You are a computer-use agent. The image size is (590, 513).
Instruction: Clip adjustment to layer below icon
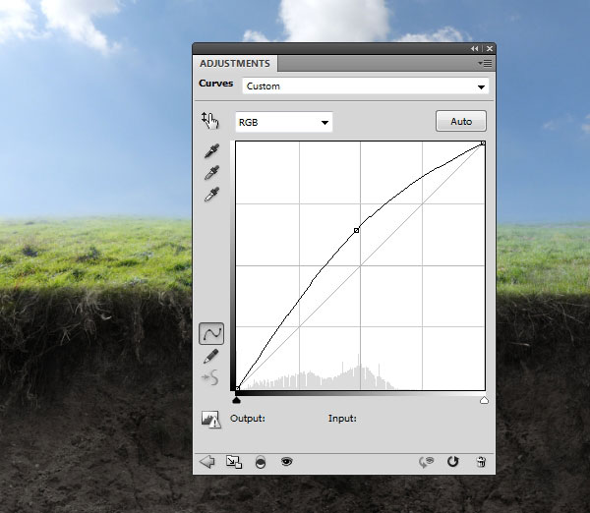(261, 462)
